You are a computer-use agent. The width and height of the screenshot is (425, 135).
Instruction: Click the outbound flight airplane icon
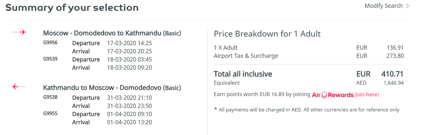pyautogui.click(x=19, y=32)
